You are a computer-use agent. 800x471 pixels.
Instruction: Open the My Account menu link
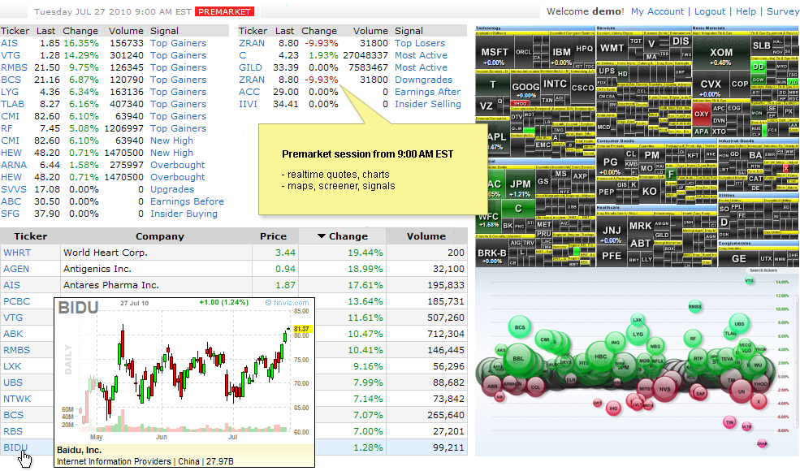(657, 11)
